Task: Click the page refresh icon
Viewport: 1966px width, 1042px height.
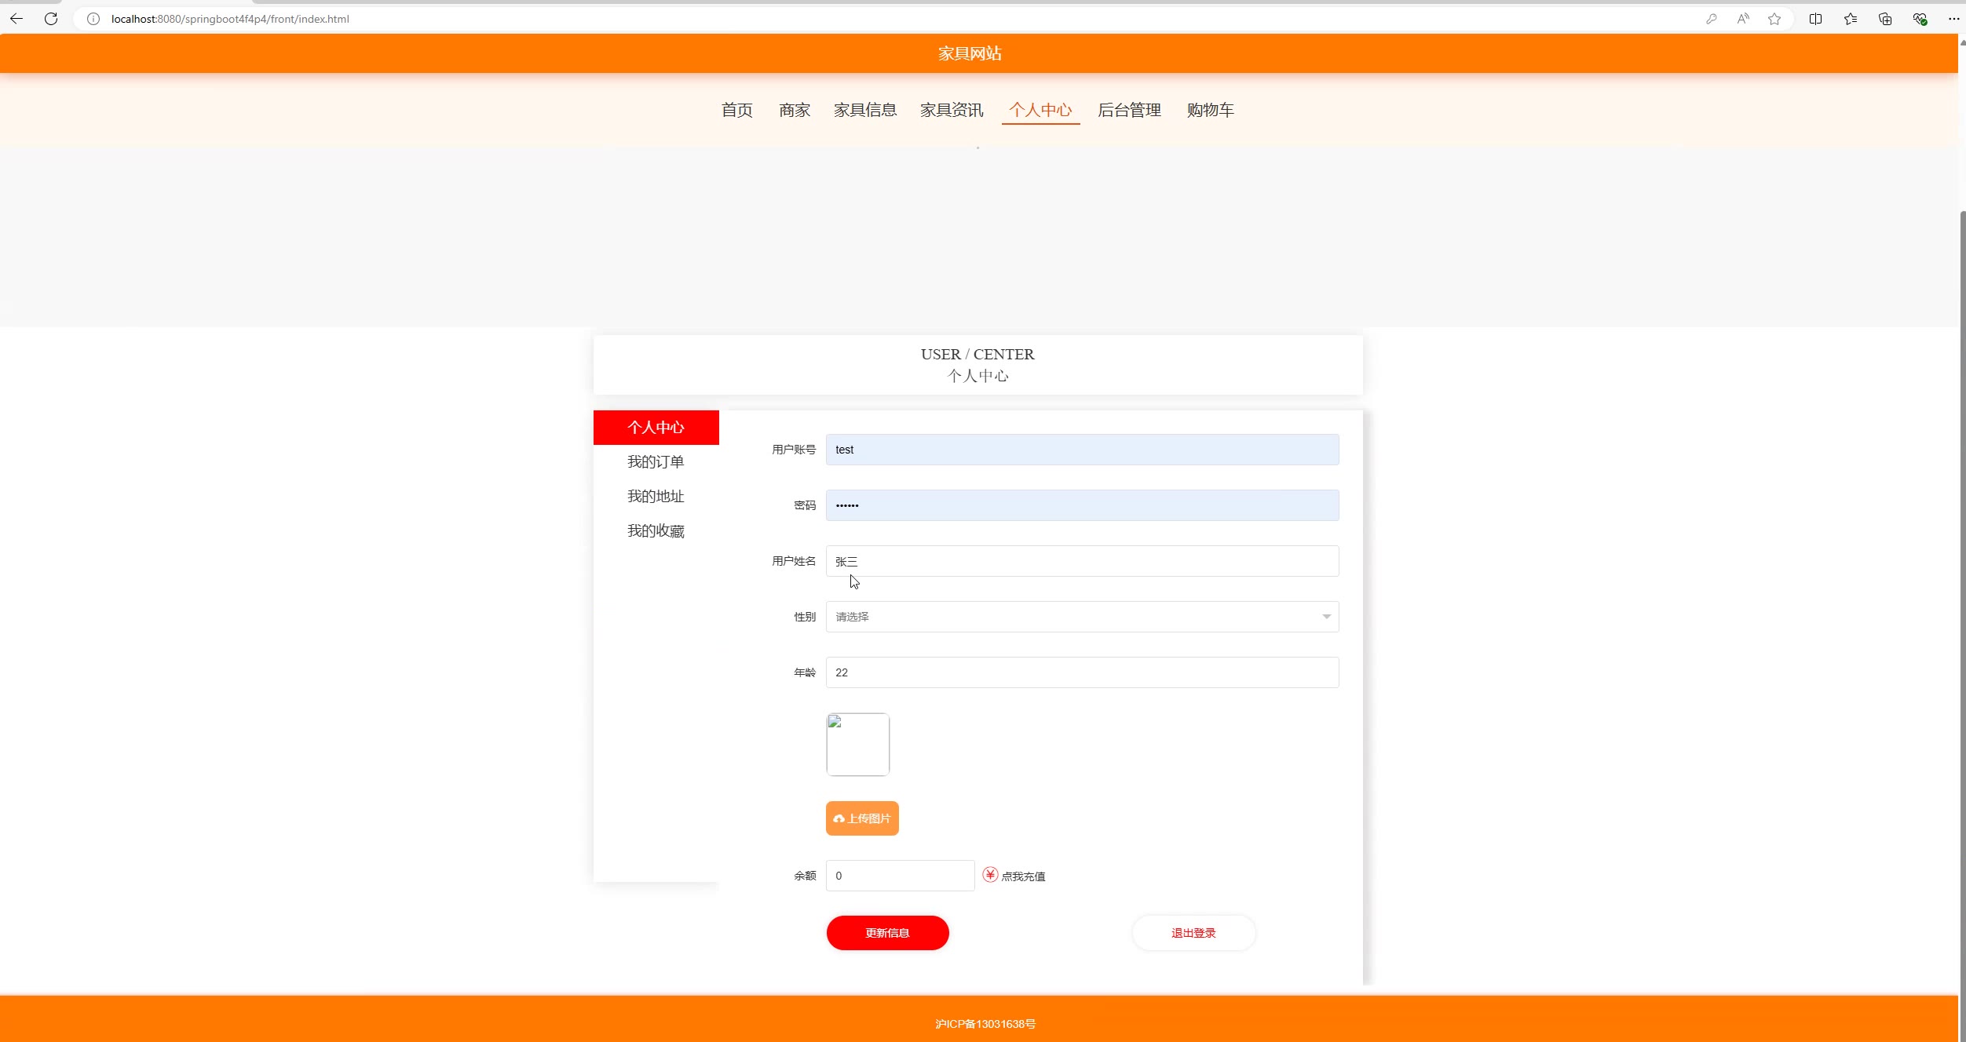Action: (x=51, y=19)
